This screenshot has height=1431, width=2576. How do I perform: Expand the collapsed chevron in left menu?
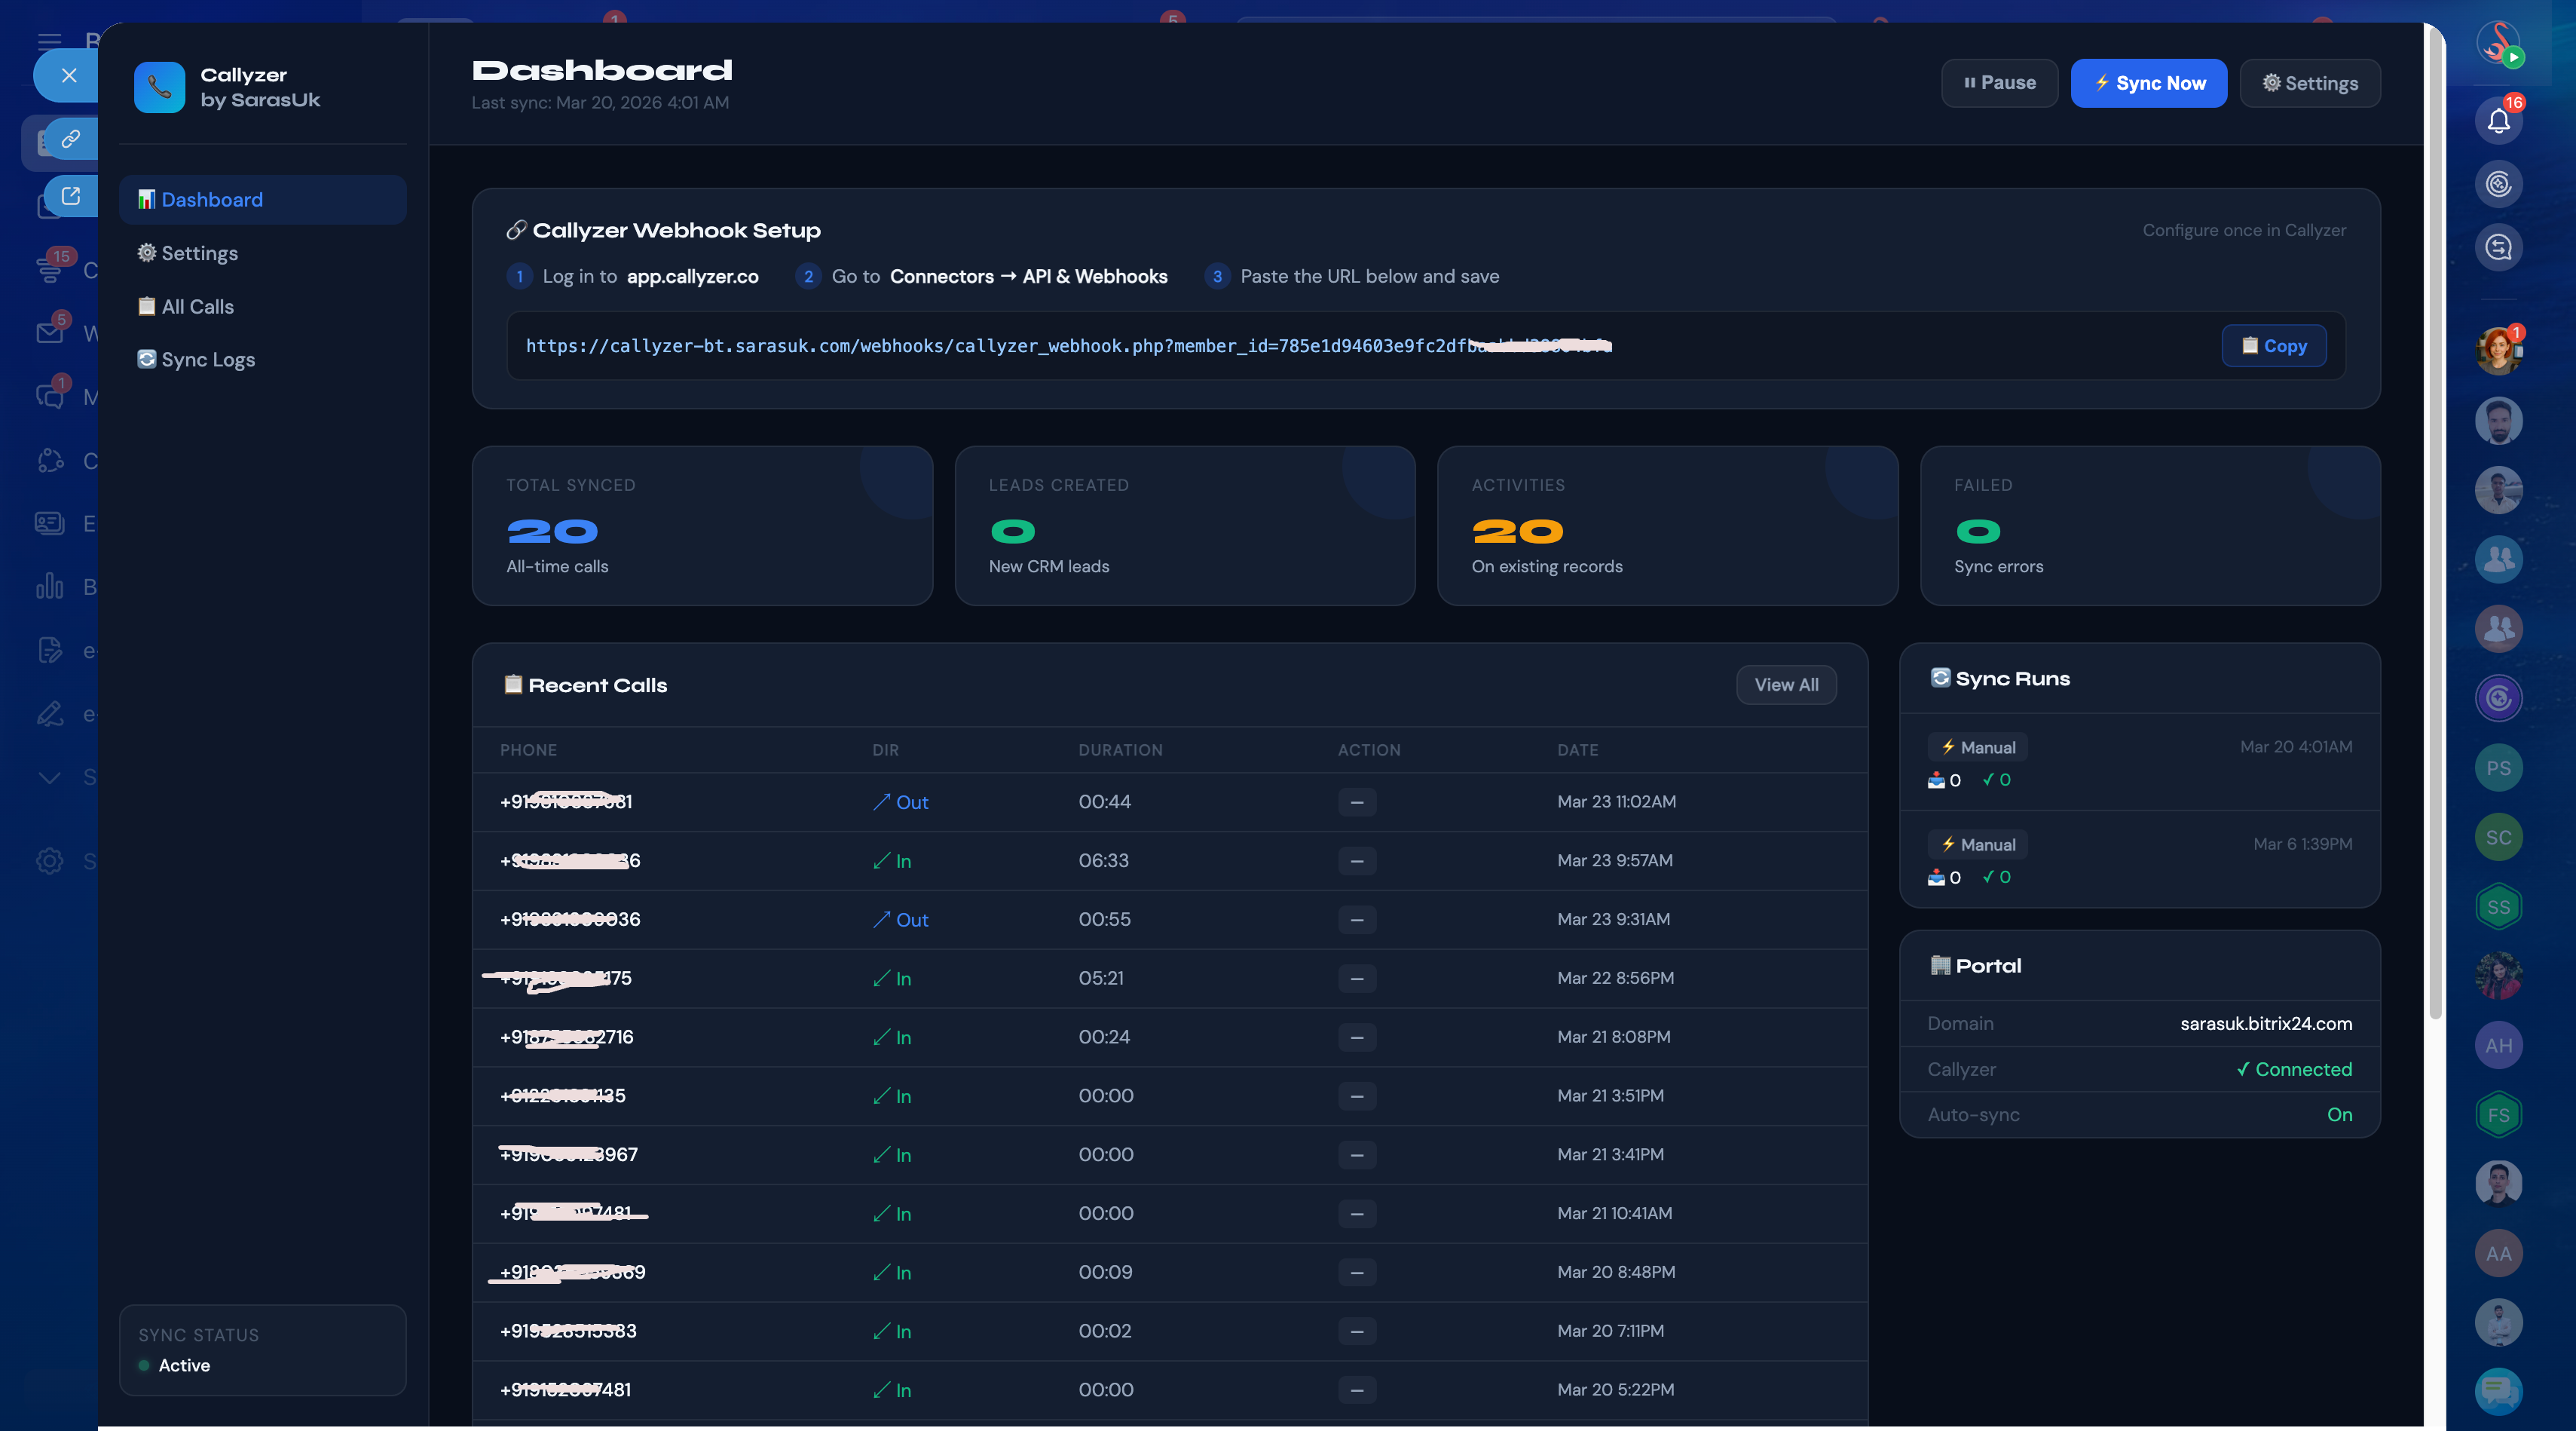point(49,777)
